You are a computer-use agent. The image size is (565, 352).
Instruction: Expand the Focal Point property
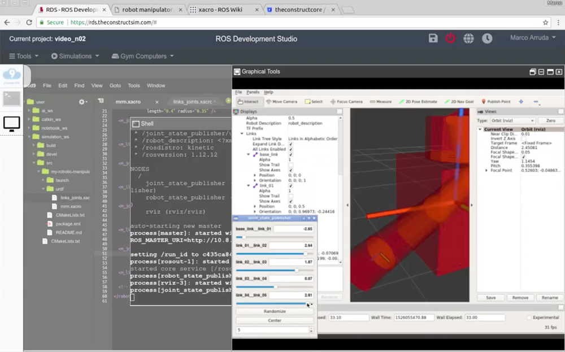486,170
